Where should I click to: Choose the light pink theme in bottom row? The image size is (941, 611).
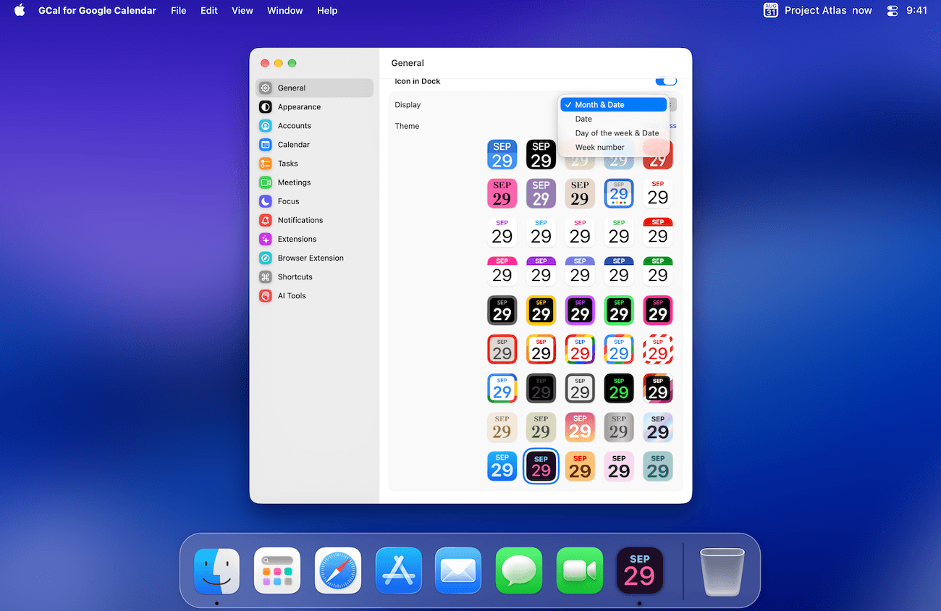(x=619, y=466)
